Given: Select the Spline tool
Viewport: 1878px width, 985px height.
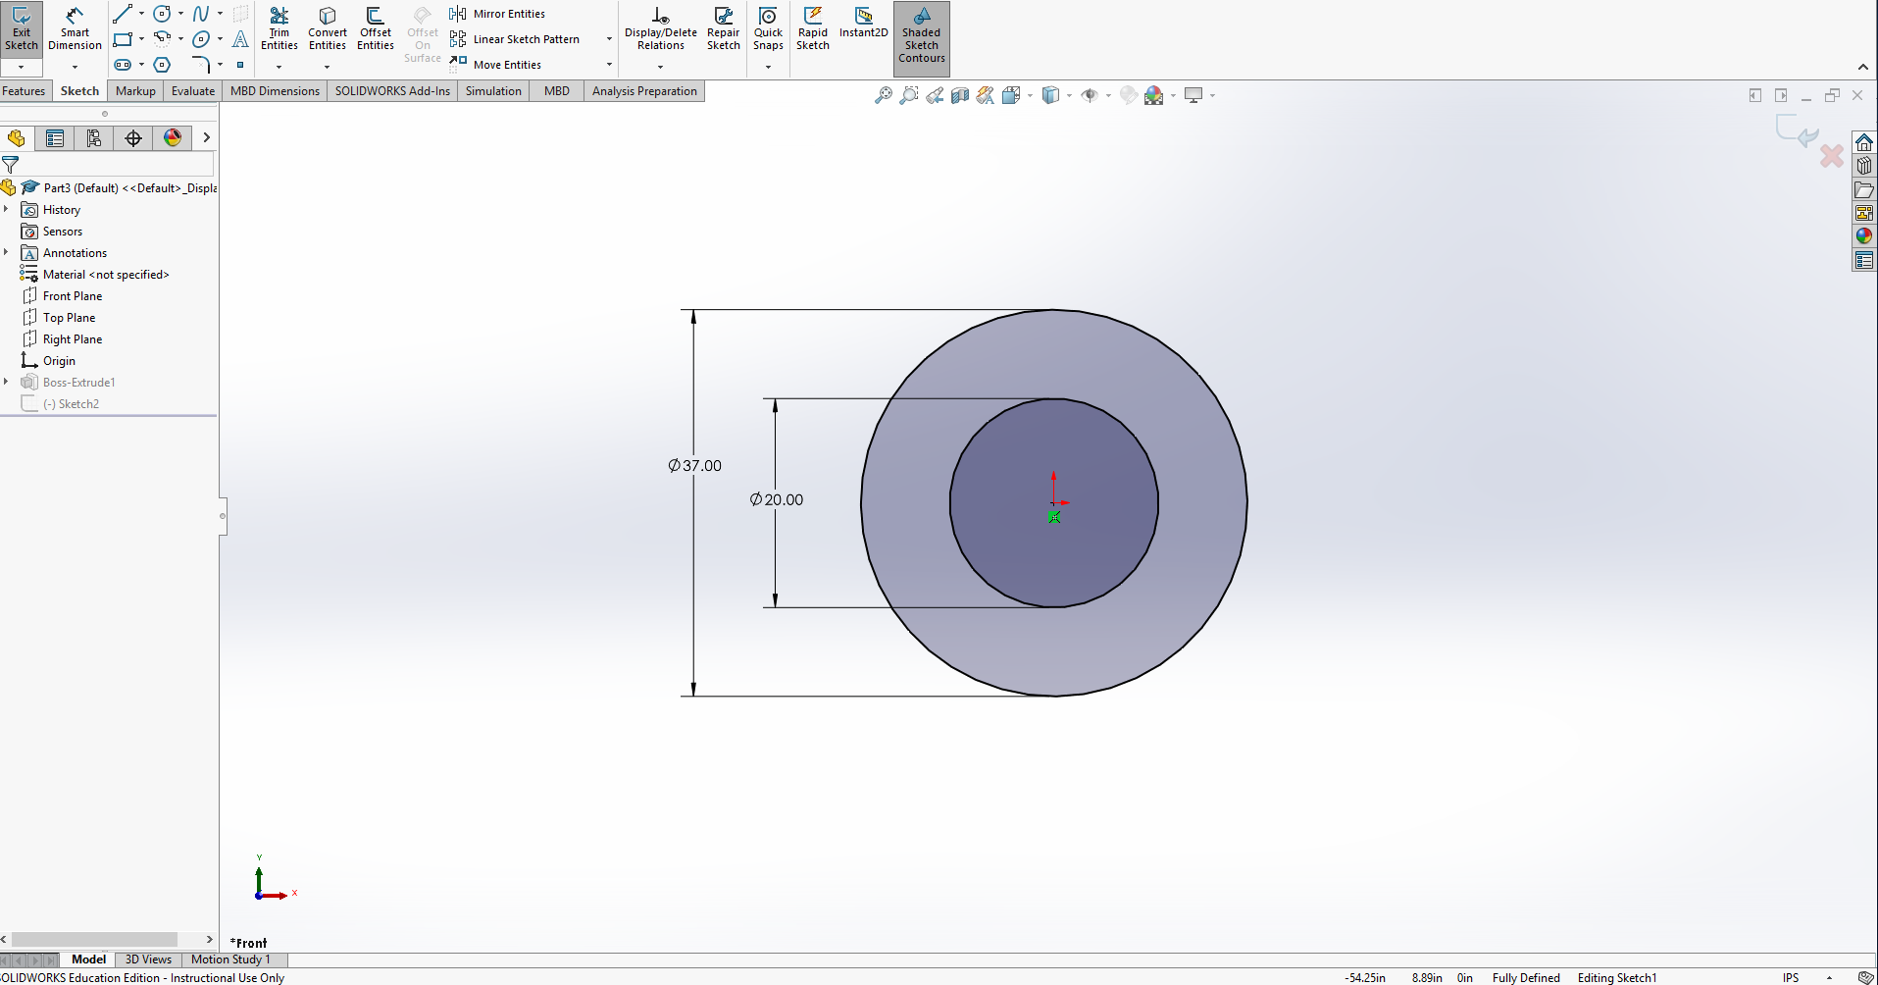Looking at the screenshot, I should tap(201, 14).
